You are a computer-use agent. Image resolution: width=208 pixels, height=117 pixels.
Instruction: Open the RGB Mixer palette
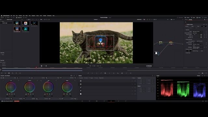pyautogui.click(x=16, y=73)
